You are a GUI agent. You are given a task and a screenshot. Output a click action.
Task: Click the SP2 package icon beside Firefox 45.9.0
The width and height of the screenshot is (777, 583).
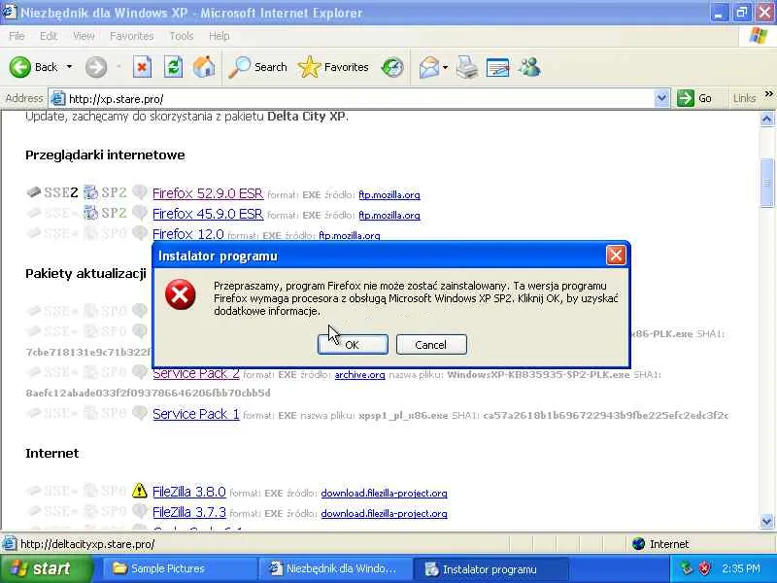coord(90,213)
